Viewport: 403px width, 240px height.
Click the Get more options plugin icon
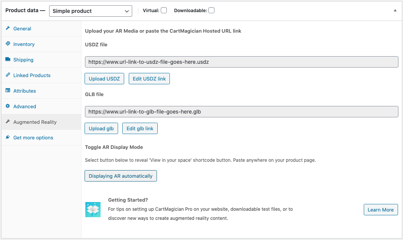[x=8, y=137]
